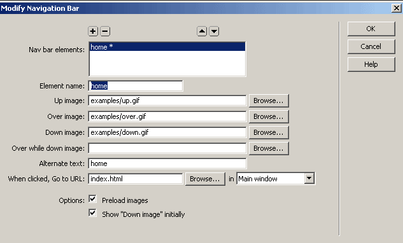Viewport: 403px width, 243px height.
Task: Remove the selected element with minus icon
Action: (x=105, y=31)
